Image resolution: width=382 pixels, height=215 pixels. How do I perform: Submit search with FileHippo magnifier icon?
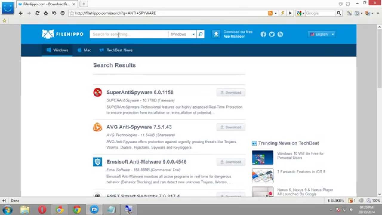pyautogui.click(x=201, y=34)
